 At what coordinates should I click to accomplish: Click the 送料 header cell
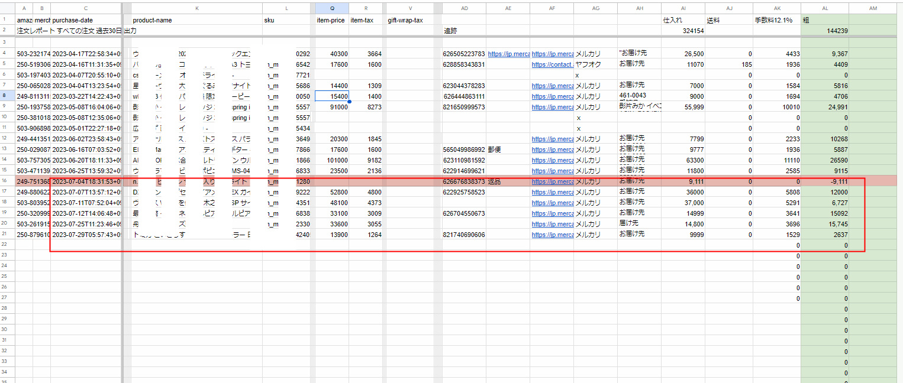(x=728, y=20)
